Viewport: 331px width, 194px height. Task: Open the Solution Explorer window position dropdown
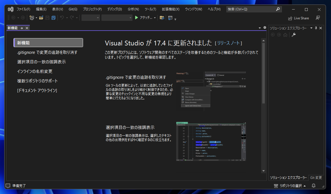(311, 28)
